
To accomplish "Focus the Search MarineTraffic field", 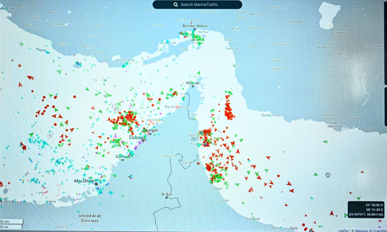I will point(197,4).
